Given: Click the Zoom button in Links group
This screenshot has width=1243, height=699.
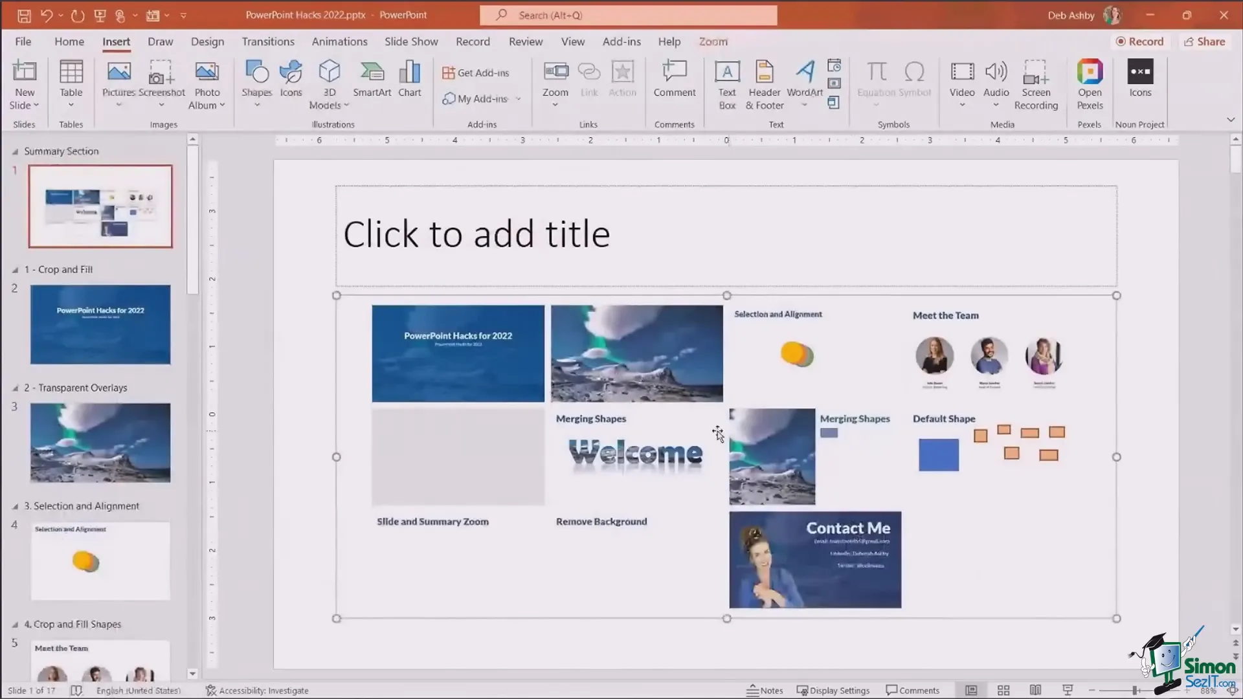Looking at the screenshot, I should pyautogui.click(x=555, y=84).
